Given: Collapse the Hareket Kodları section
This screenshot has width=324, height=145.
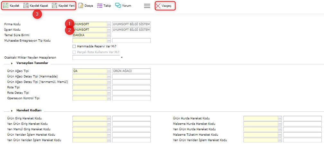Looking at the screenshot, I should click(x=12, y=110).
